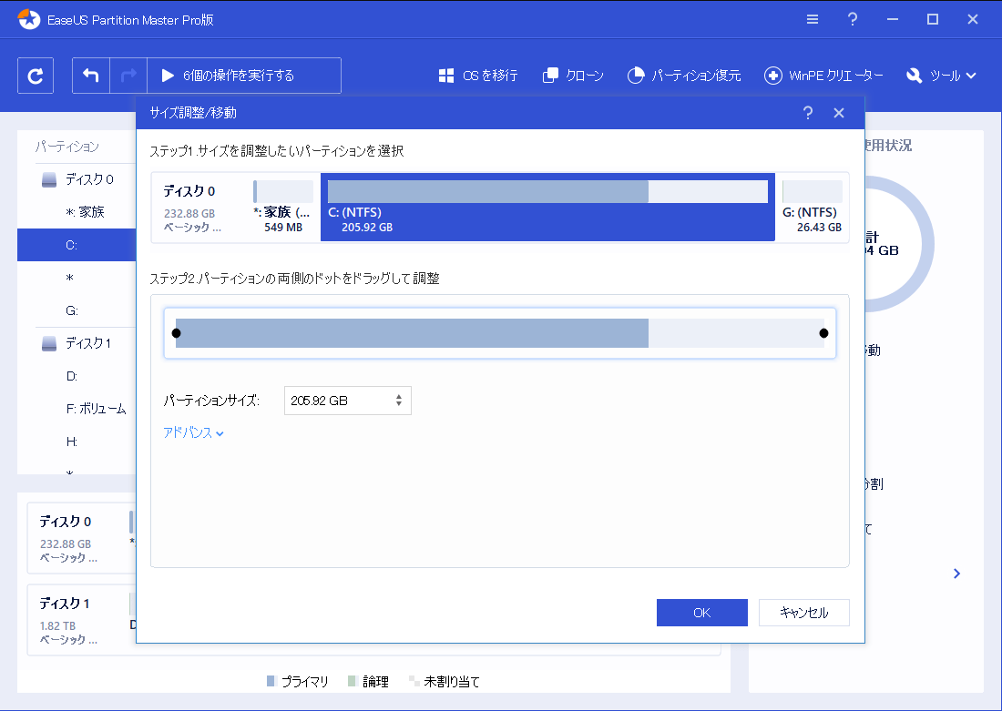Click the EaseUS logo icon

(x=29, y=19)
